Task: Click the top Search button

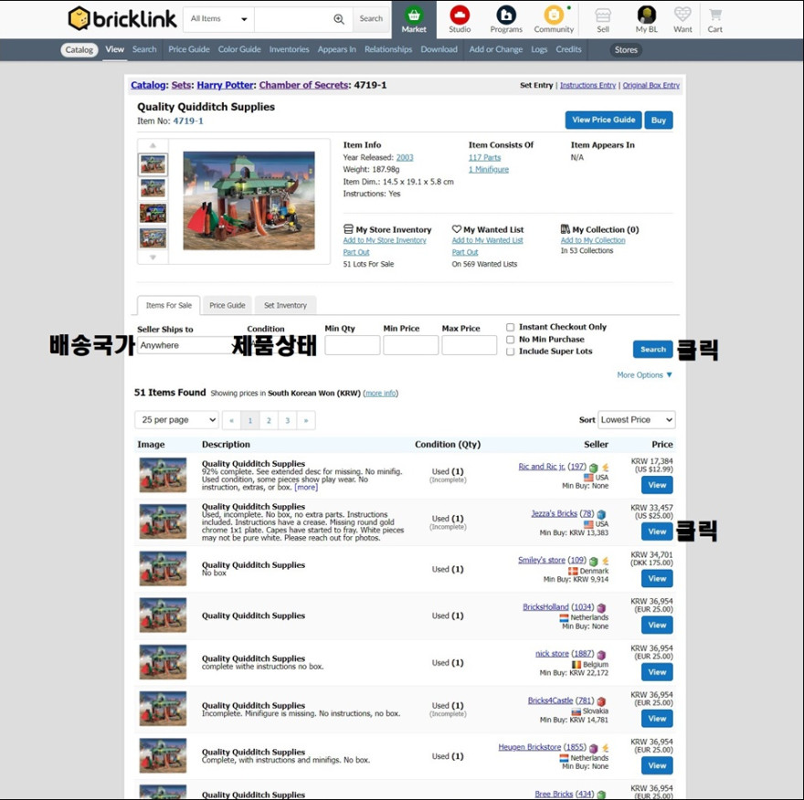Action: 371,19
